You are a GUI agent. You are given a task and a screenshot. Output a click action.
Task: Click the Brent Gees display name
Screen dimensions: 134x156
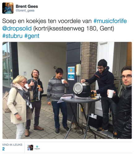pyautogui.click(x=27, y=7)
